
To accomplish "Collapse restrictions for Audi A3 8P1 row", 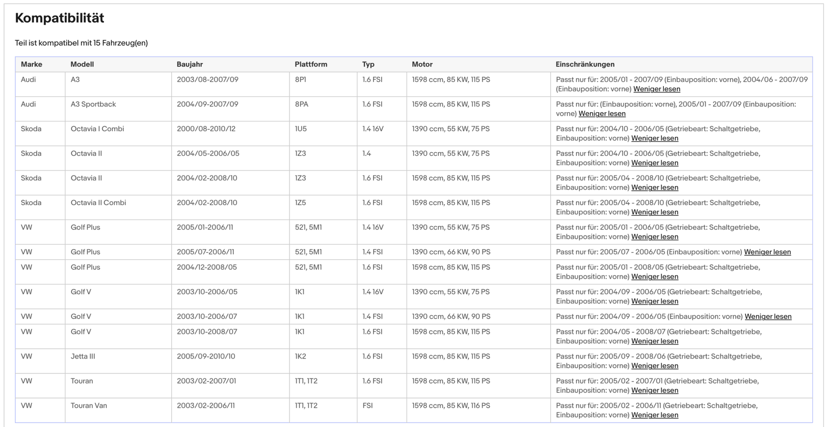I will point(657,89).
